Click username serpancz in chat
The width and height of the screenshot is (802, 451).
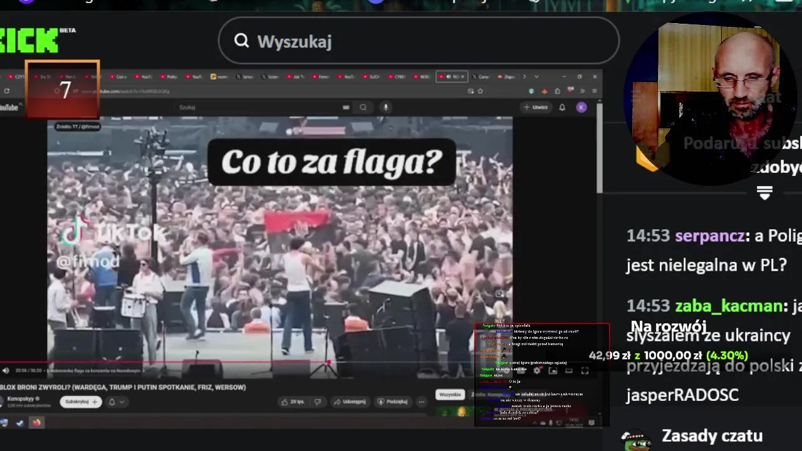point(710,236)
